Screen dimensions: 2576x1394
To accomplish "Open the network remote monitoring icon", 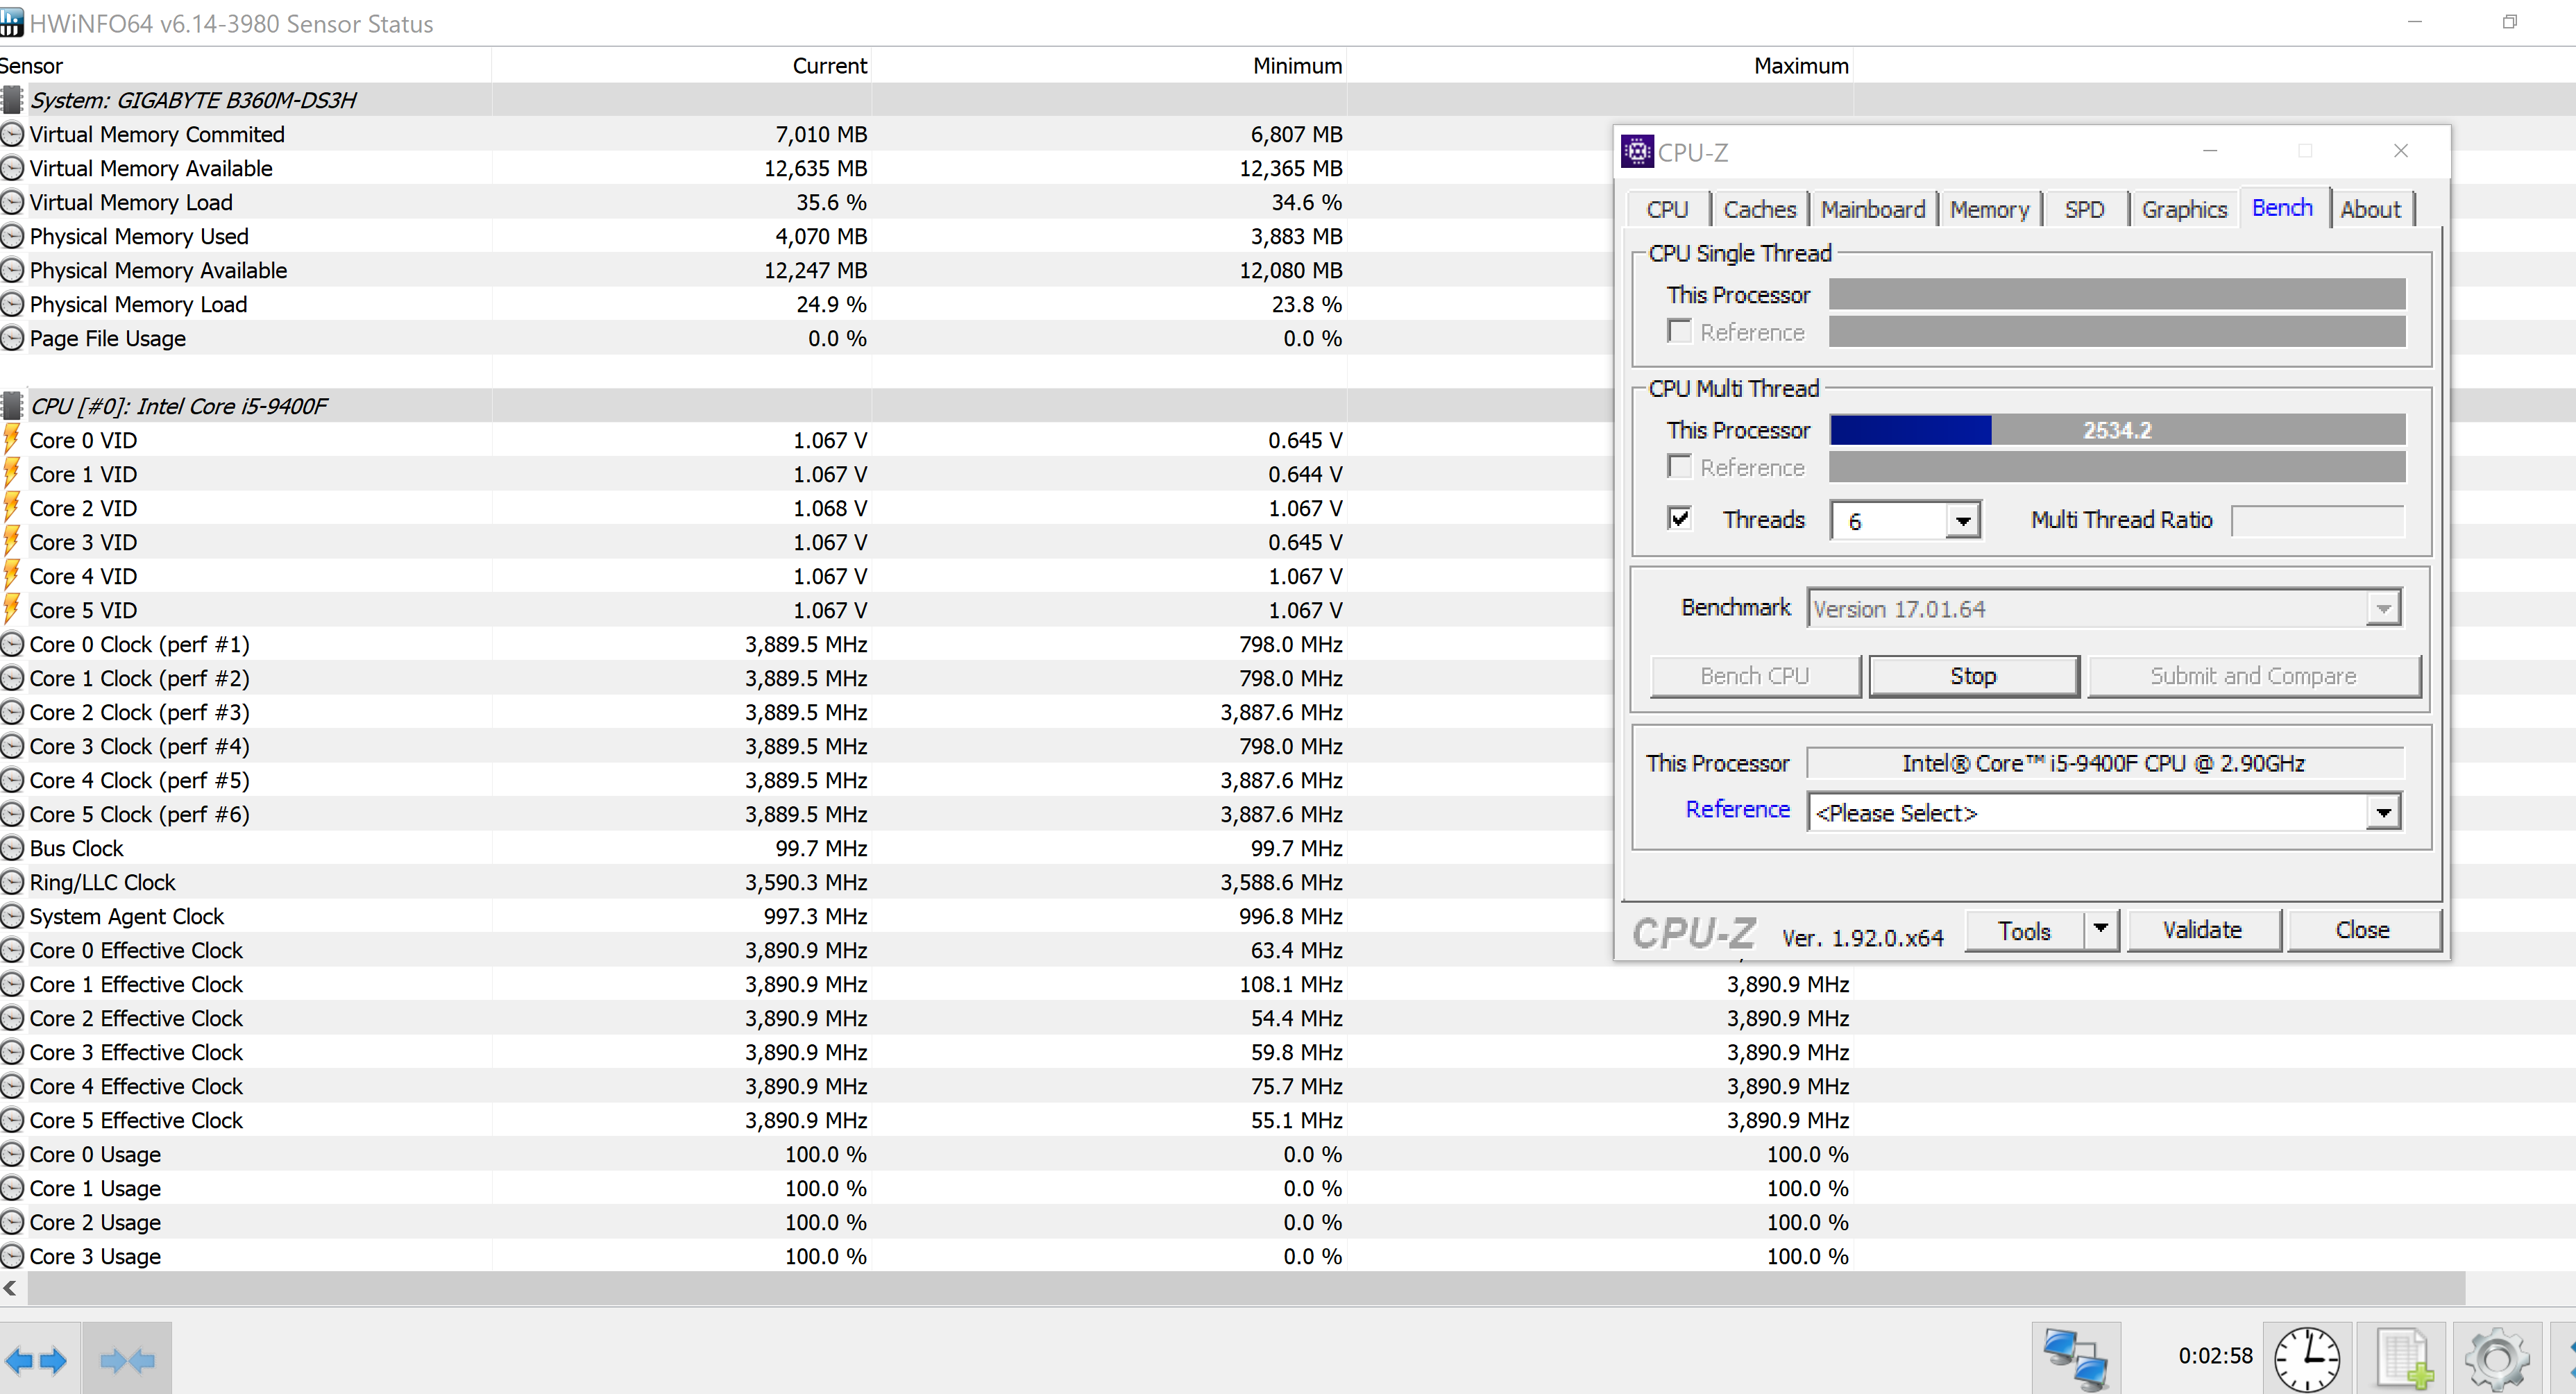I will [x=2075, y=1358].
